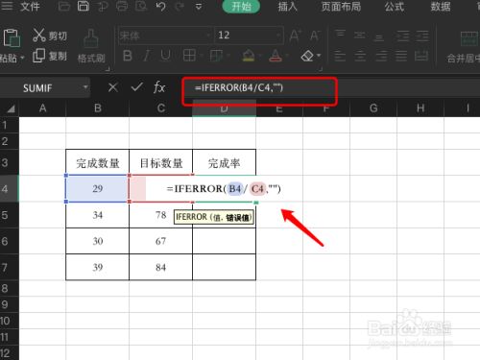Click cell containing 34

98,215
